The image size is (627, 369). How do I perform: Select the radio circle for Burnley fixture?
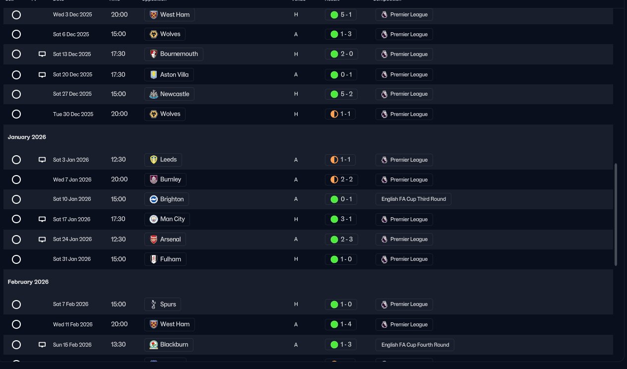pos(16,180)
